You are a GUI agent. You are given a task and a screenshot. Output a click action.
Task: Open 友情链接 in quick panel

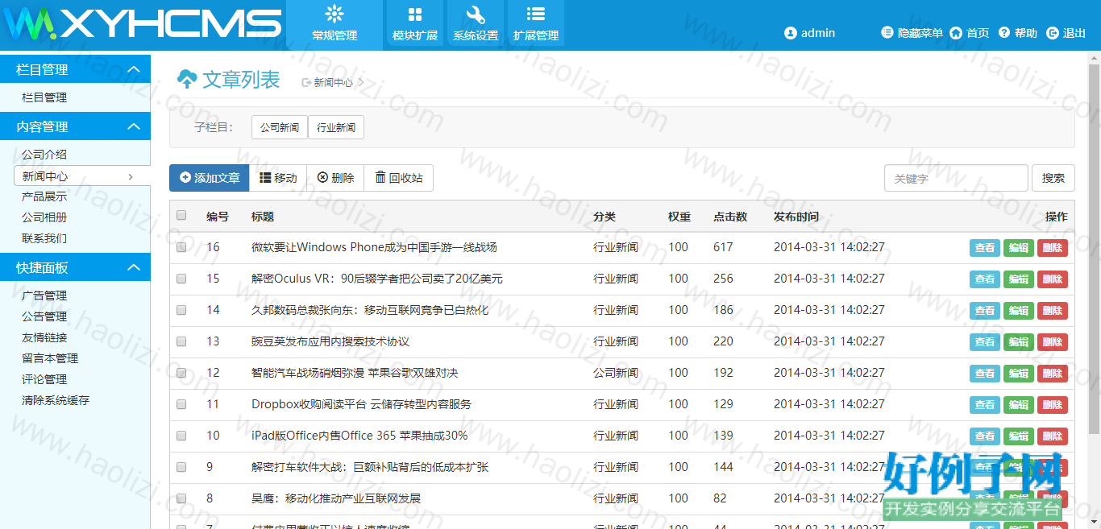click(44, 337)
